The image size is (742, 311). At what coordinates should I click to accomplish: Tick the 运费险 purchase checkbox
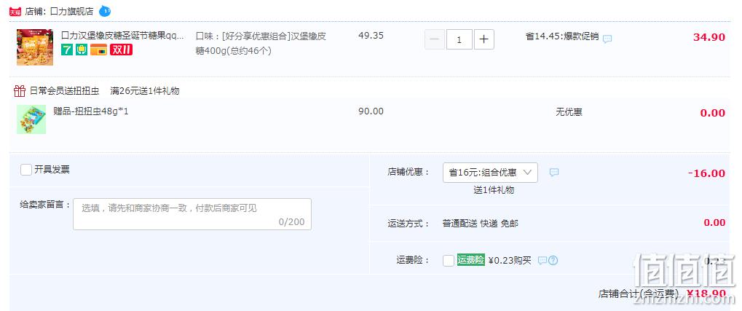448,260
